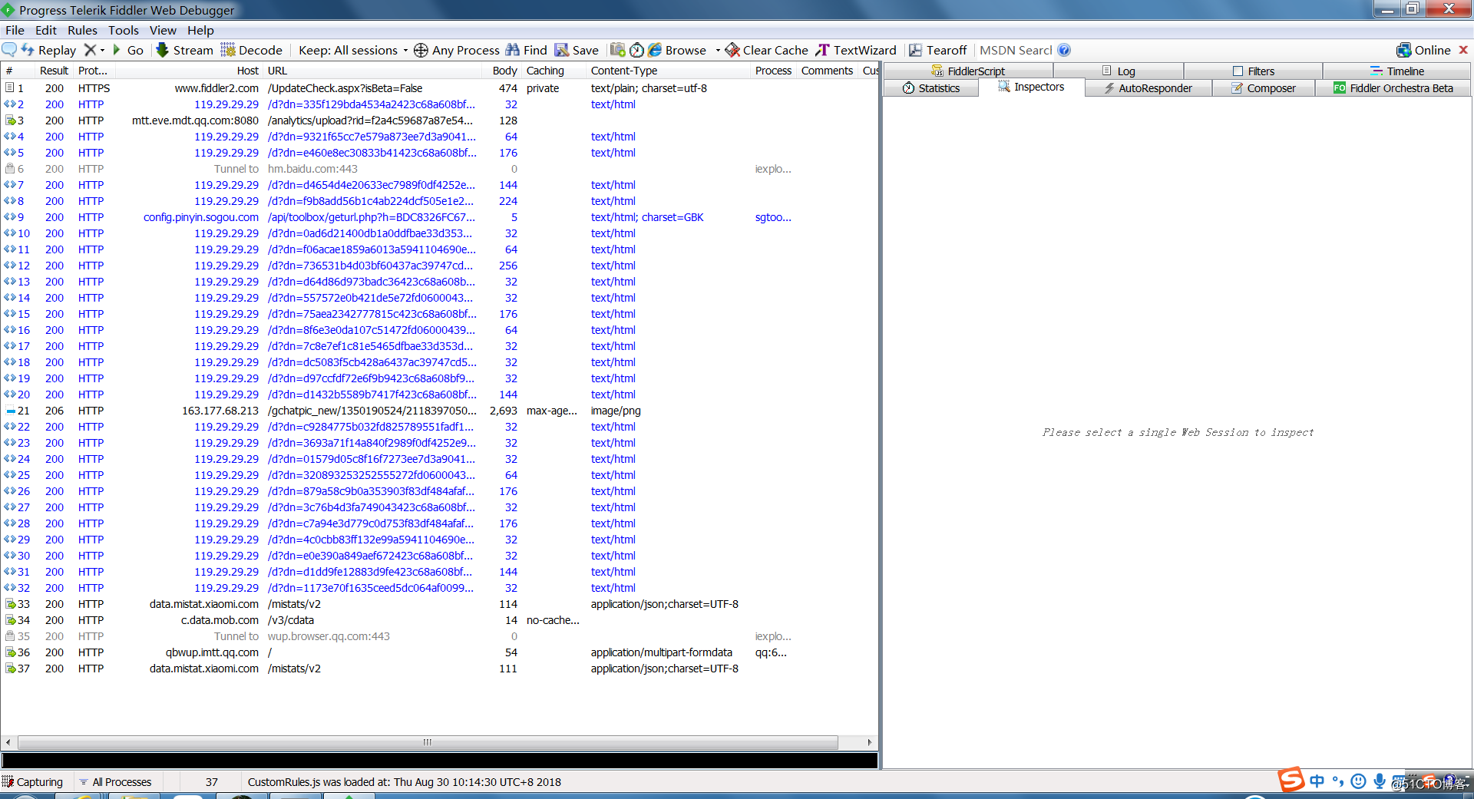Click the WinConfig comment bubble icon
Screen dimensions: 1474x799
[x=9, y=50]
